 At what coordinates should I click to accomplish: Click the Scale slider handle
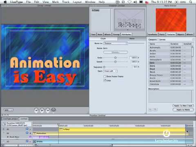pos(115,58)
